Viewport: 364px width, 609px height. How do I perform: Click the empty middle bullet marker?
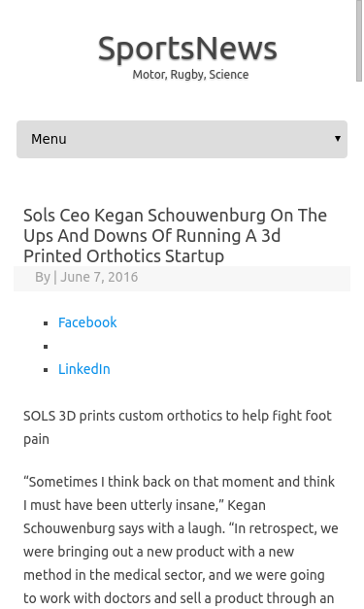tap(46, 347)
